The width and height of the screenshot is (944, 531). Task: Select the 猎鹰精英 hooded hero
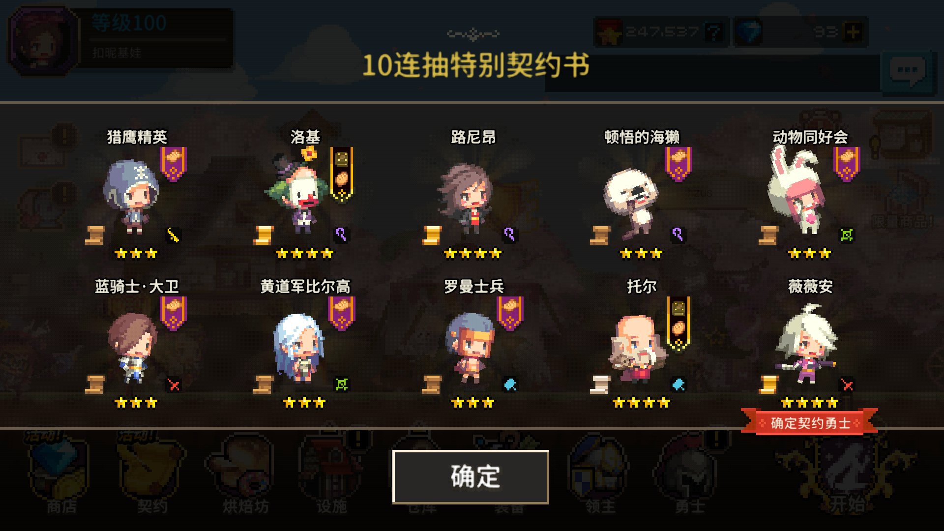pos(132,197)
